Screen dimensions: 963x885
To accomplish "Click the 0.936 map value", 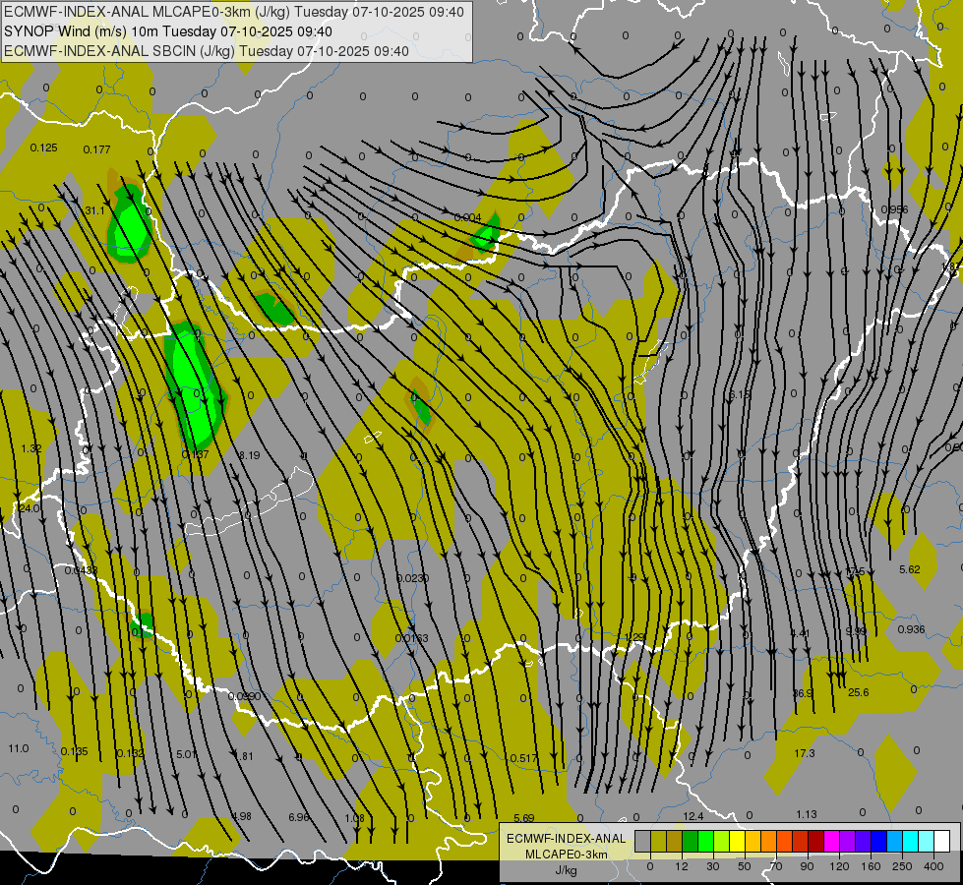I will 912,629.
